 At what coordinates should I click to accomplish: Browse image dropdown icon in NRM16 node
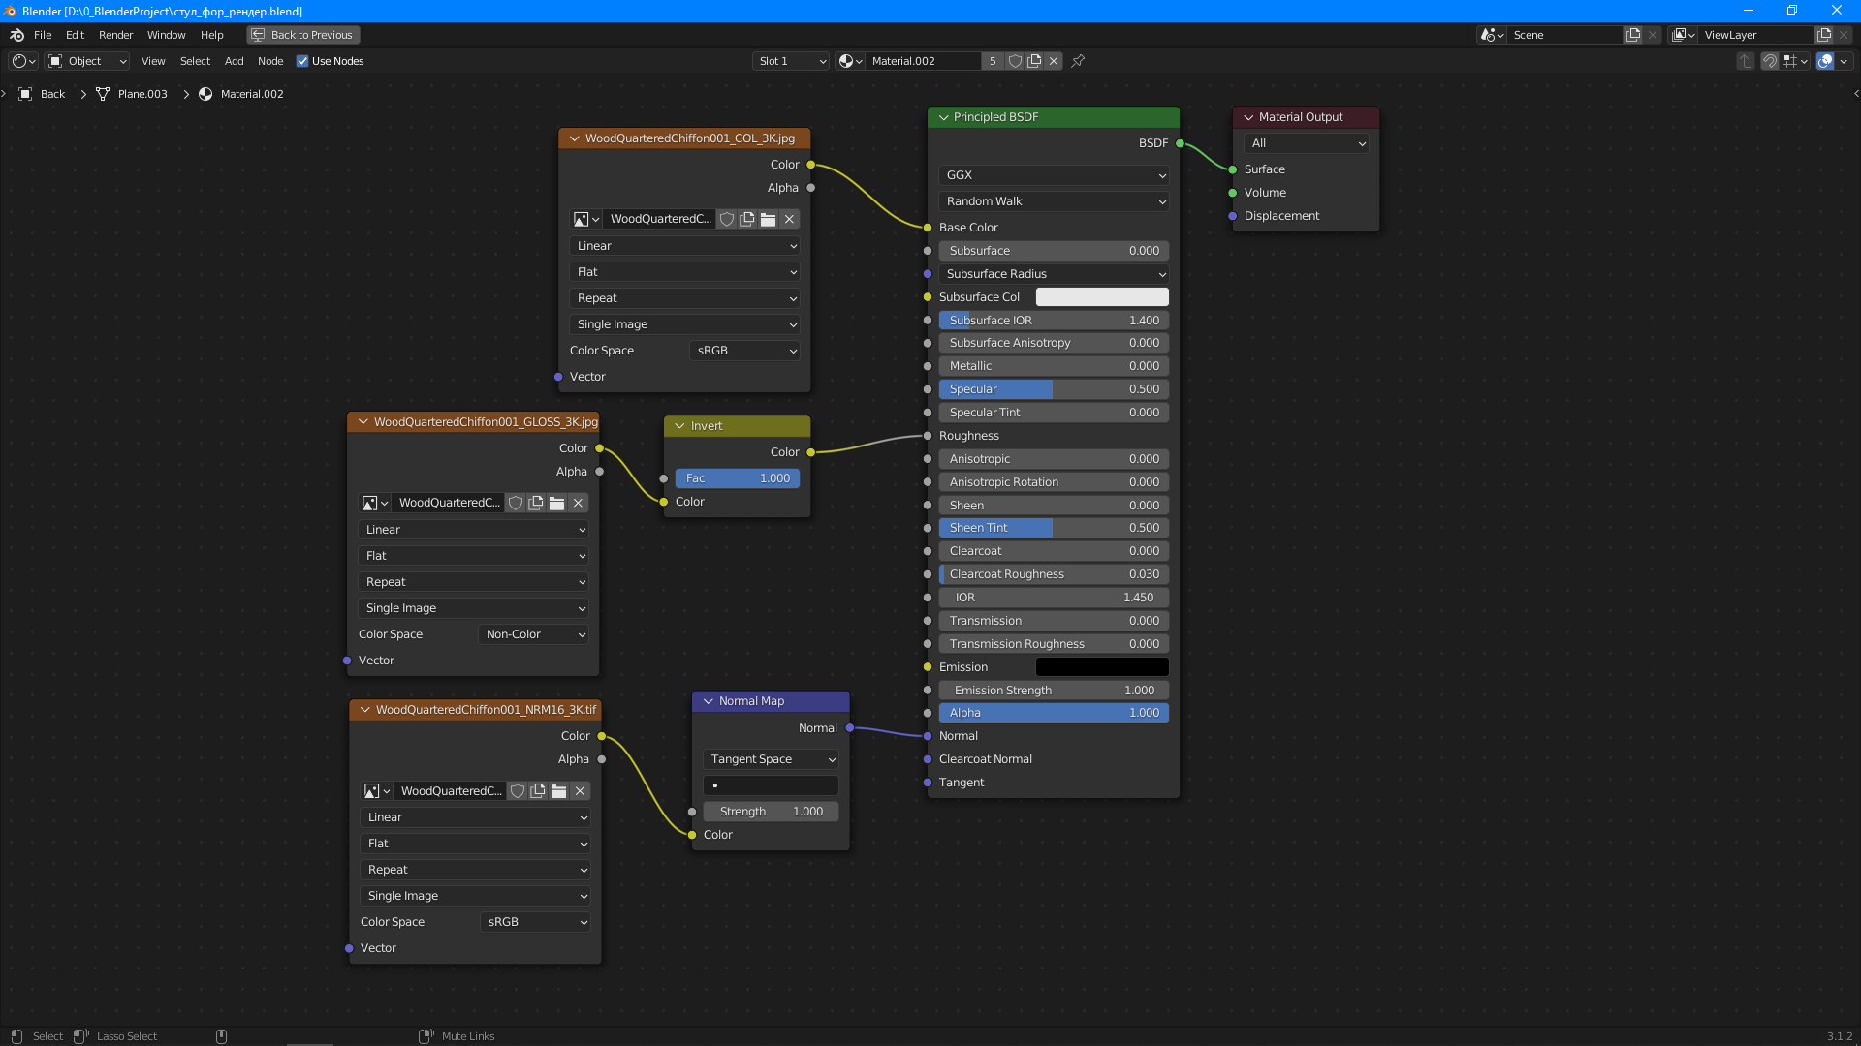pyautogui.click(x=376, y=791)
